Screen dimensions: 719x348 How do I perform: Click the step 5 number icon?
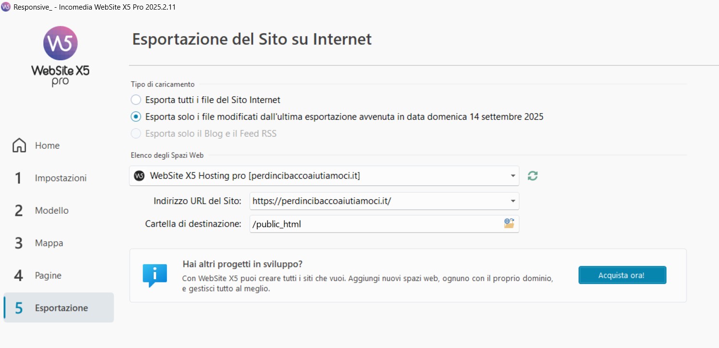pos(19,308)
